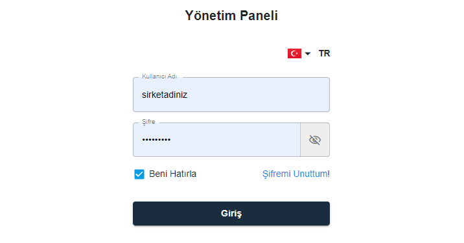Uncheck the Beni Hatırla checkbox
Viewport: 464px width, 243px height.
[139, 174]
